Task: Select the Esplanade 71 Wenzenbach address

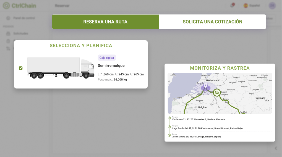Action: (199, 119)
